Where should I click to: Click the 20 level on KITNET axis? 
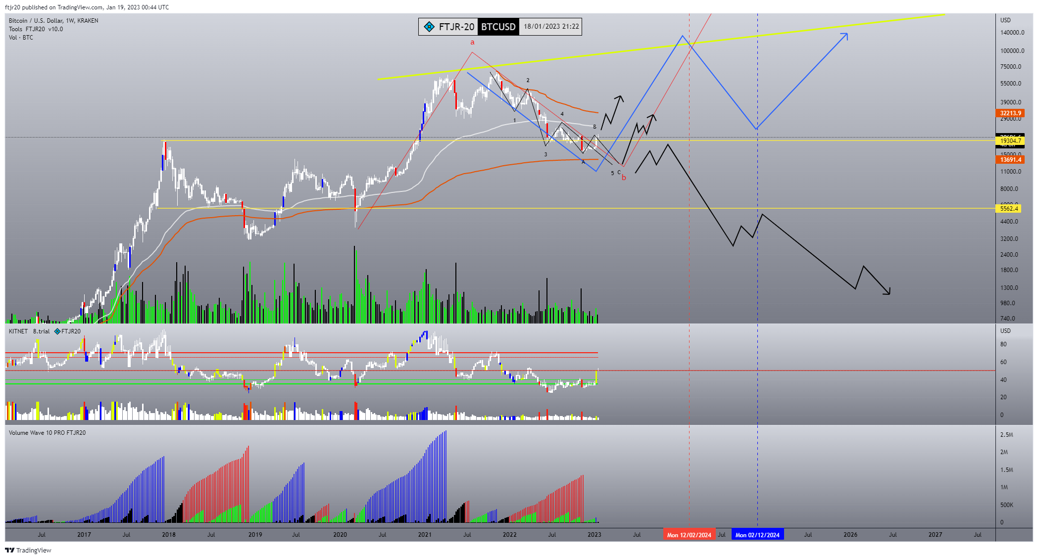[x=1003, y=397]
